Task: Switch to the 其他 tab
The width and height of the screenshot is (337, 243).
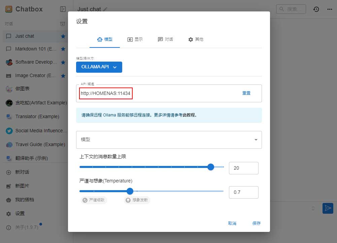Action: 196,39
